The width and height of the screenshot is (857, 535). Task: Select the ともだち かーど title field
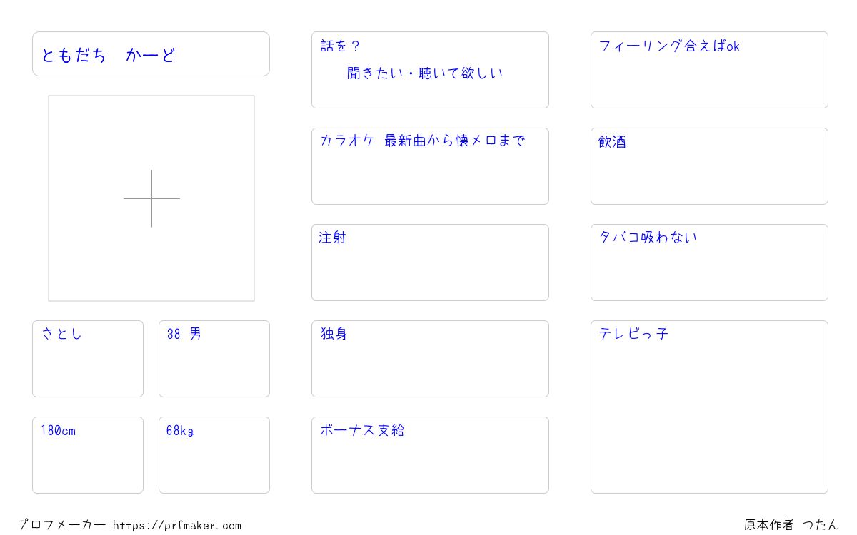[x=151, y=53]
